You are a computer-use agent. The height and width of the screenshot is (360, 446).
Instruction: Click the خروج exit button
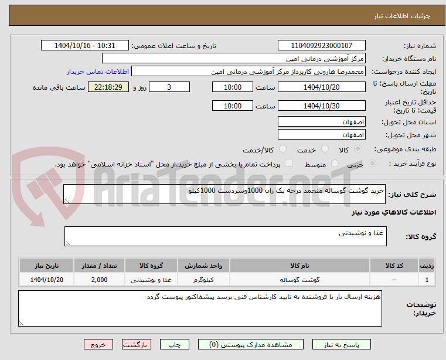98,344
